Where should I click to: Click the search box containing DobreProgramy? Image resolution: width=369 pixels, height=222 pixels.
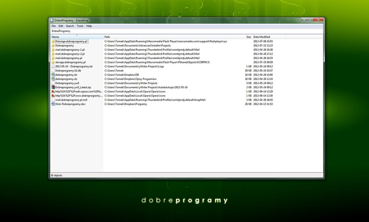(x=187, y=31)
